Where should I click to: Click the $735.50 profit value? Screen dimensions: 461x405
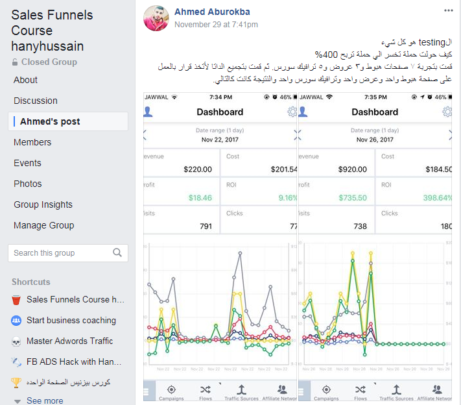[353, 198]
